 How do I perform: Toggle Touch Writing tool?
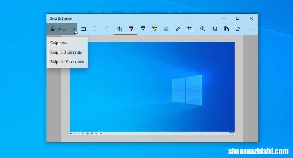click(120, 29)
